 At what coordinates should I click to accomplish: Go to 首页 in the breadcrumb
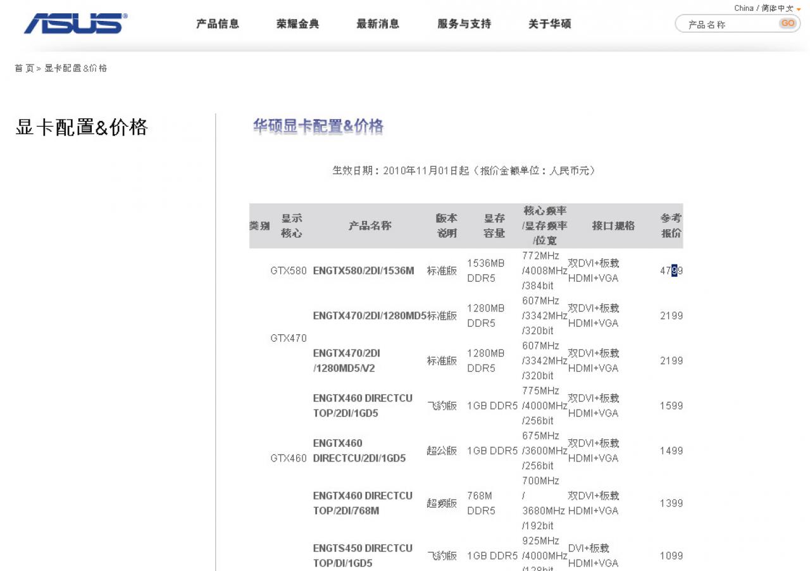(x=24, y=68)
